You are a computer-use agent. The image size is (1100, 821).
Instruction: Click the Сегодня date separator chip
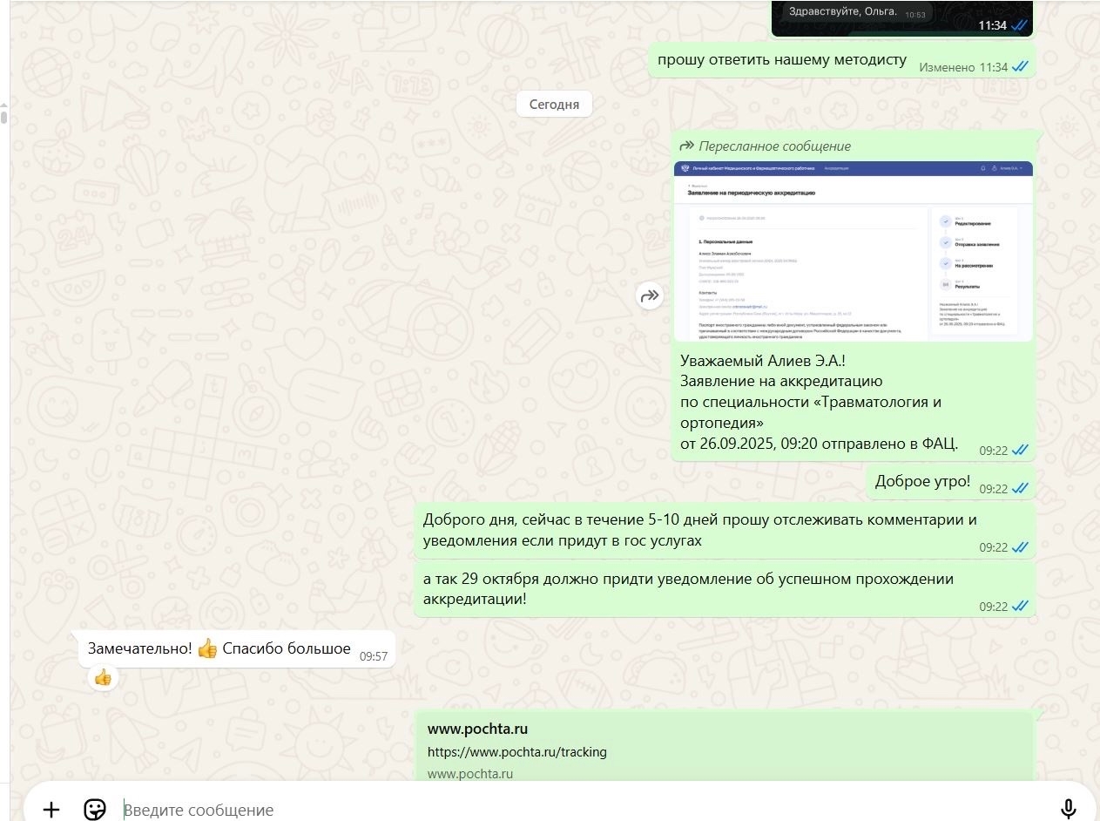pyautogui.click(x=554, y=105)
